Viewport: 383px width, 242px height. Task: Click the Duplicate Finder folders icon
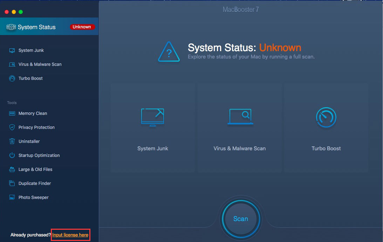pyautogui.click(x=12, y=183)
